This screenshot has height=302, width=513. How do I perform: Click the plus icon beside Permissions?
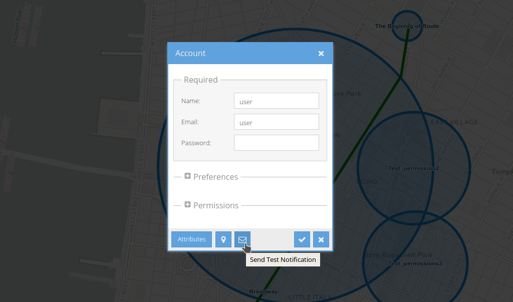(187, 205)
